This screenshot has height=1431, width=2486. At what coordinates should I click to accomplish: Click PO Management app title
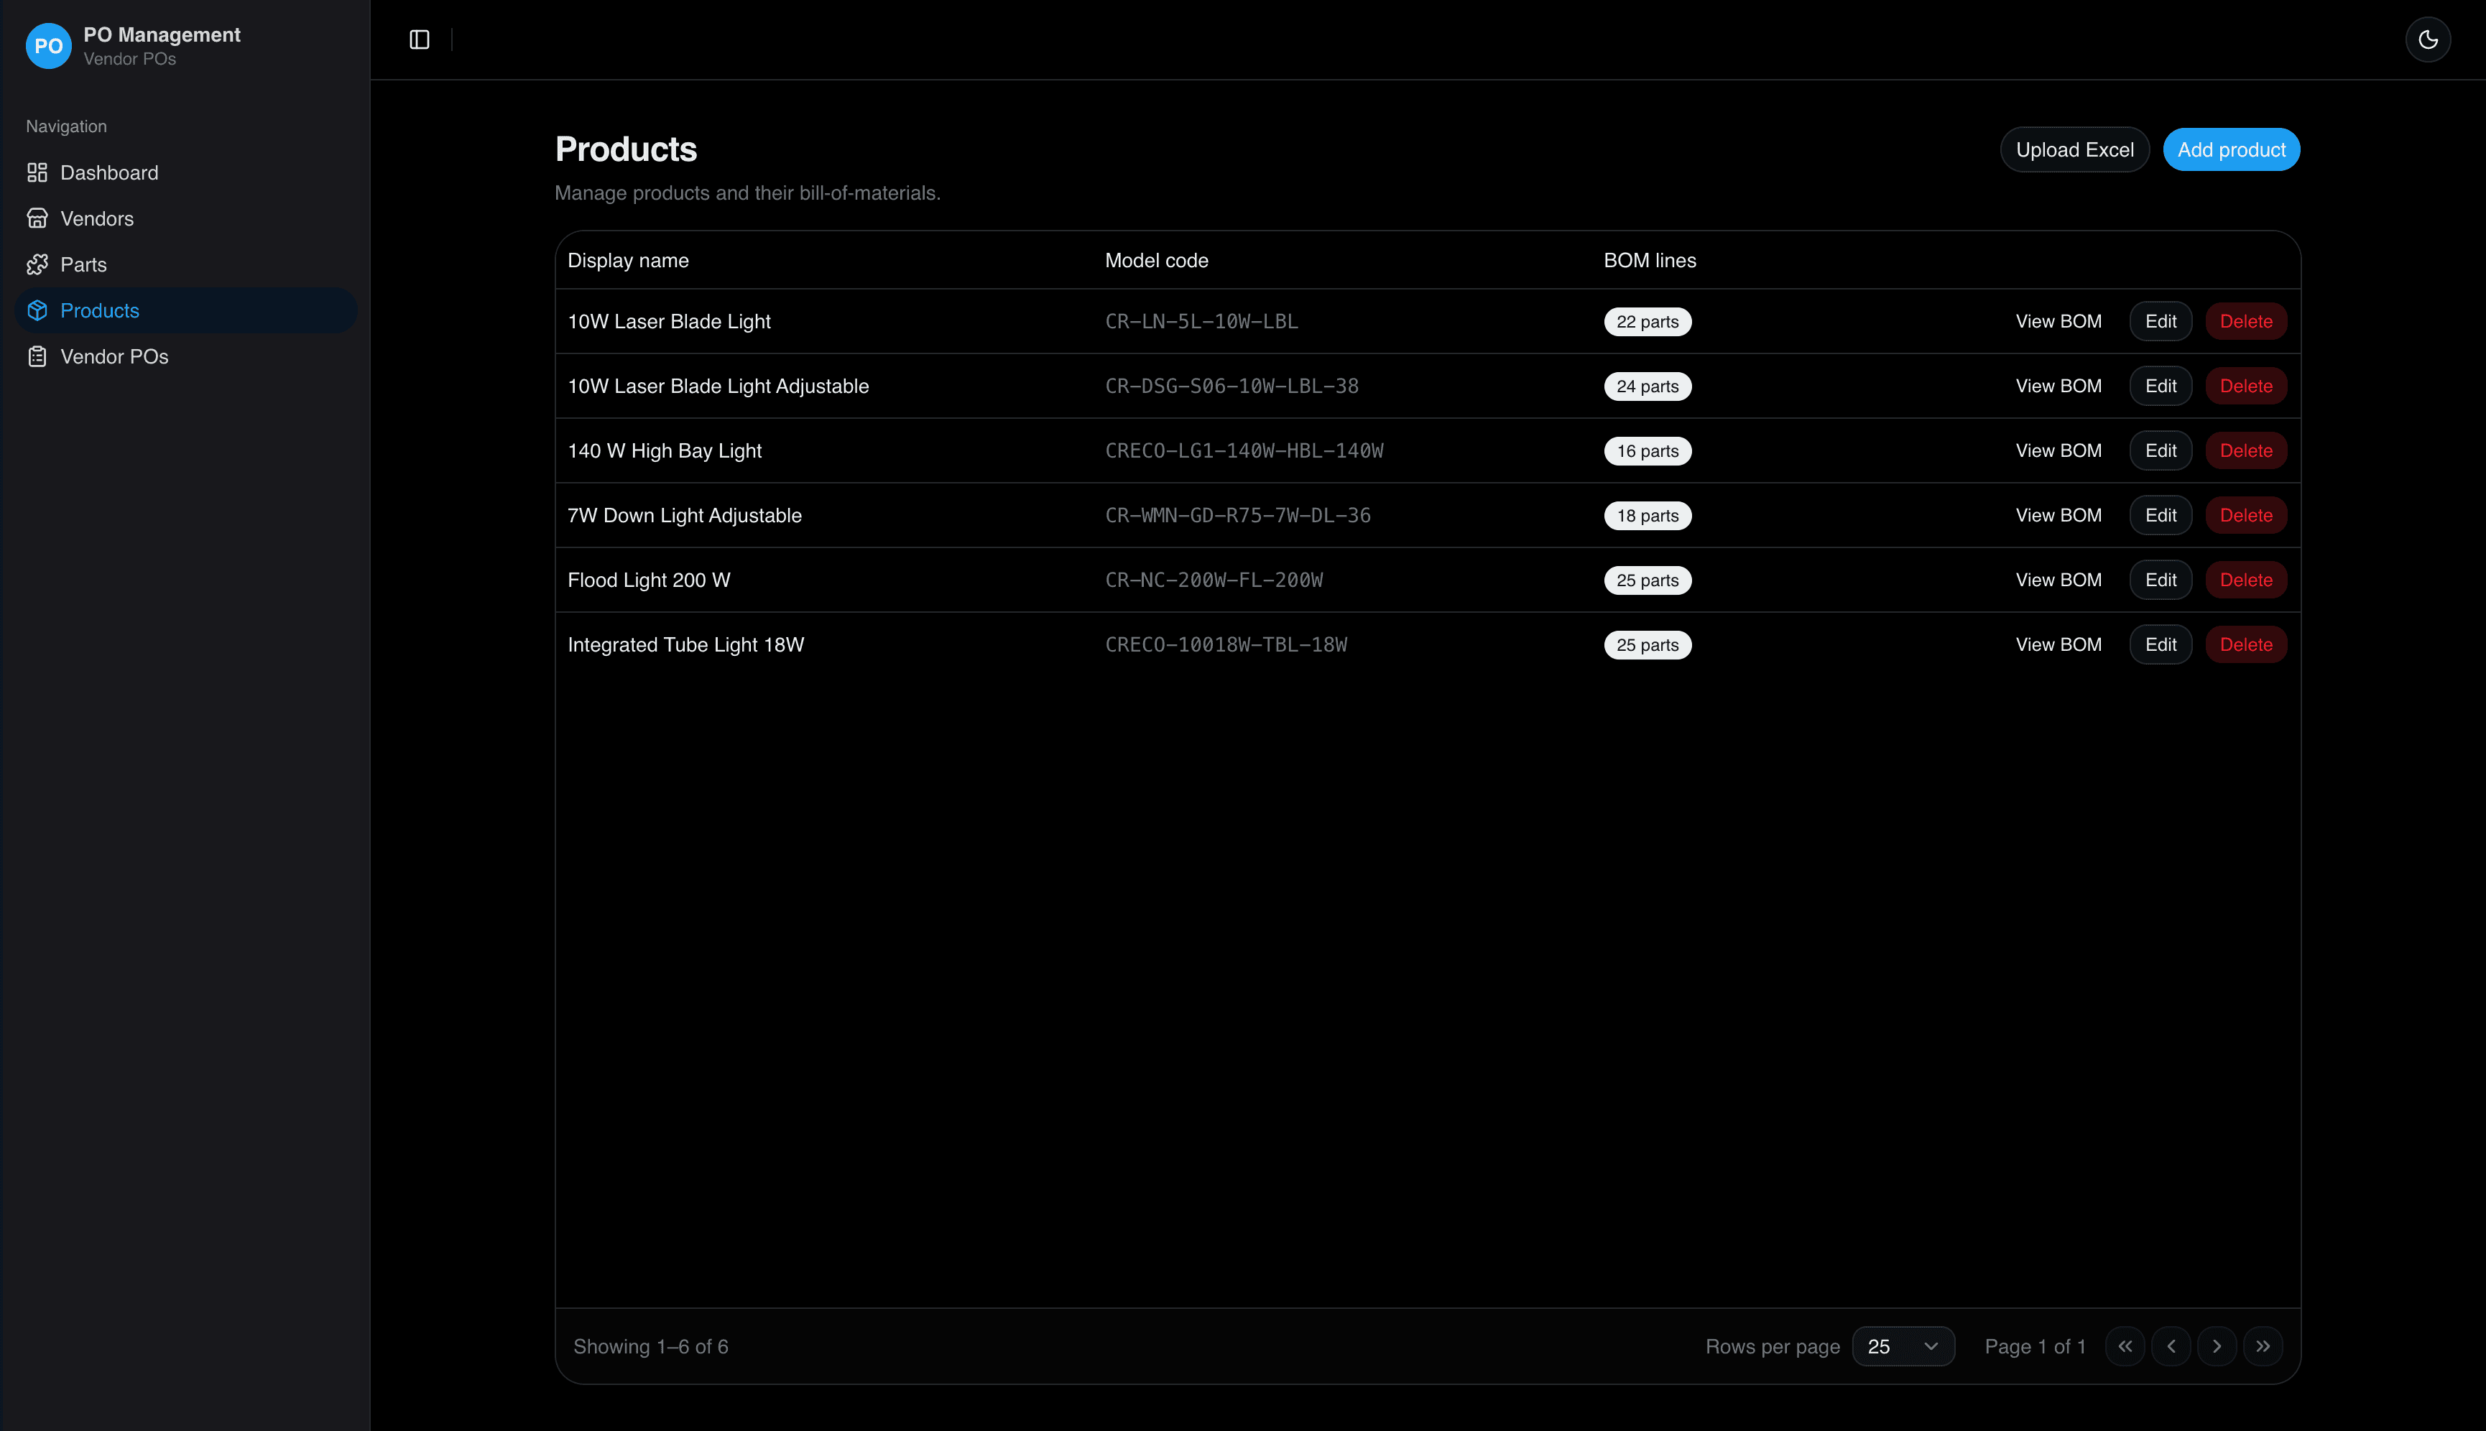tap(161, 34)
